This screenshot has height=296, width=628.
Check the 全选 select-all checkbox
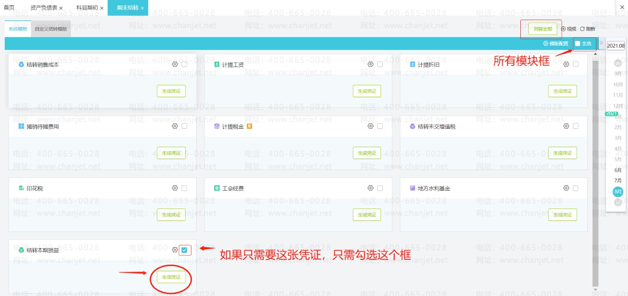[x=578, y=44]
